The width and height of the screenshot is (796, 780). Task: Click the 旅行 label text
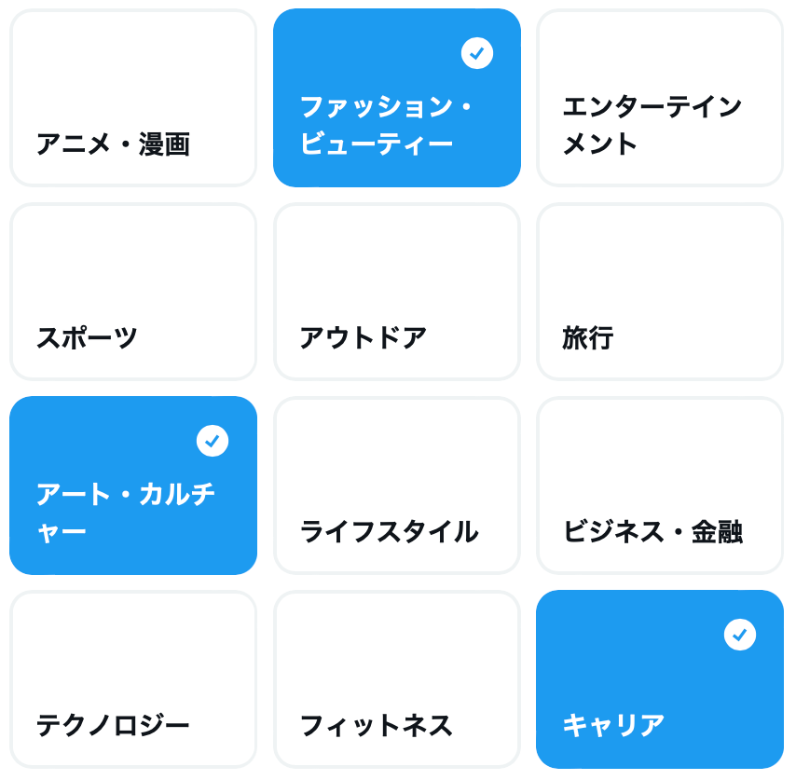[x=588, y=338]
